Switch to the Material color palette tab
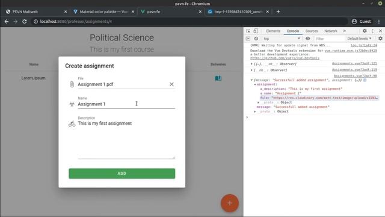The image size is (385, 217). tap(103, 12)
